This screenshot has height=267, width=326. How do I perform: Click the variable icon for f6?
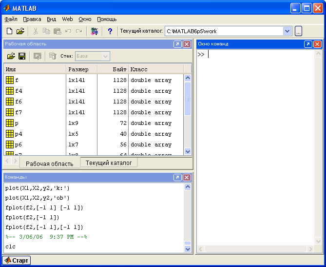click(10, 102)
